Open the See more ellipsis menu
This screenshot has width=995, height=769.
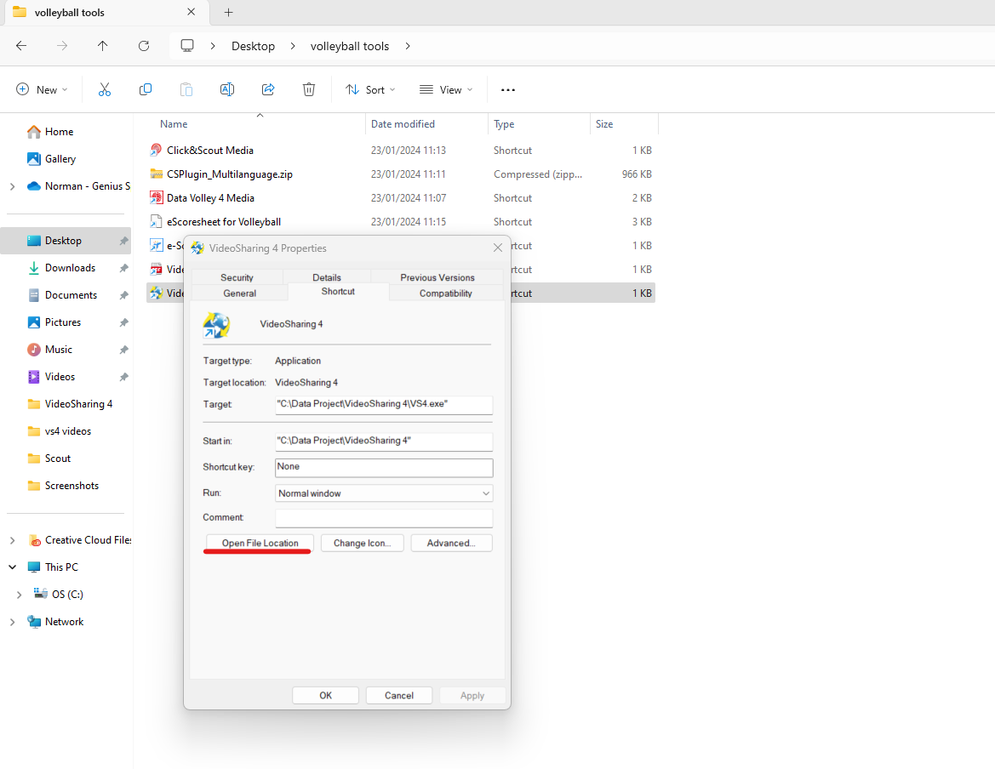coord(507,90)
